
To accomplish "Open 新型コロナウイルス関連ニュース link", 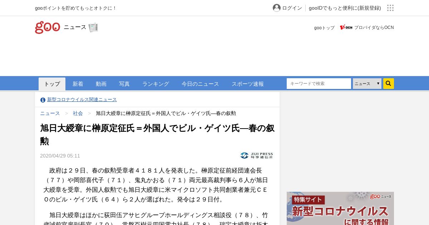I will pyautogui.click(x=82, y=100).
